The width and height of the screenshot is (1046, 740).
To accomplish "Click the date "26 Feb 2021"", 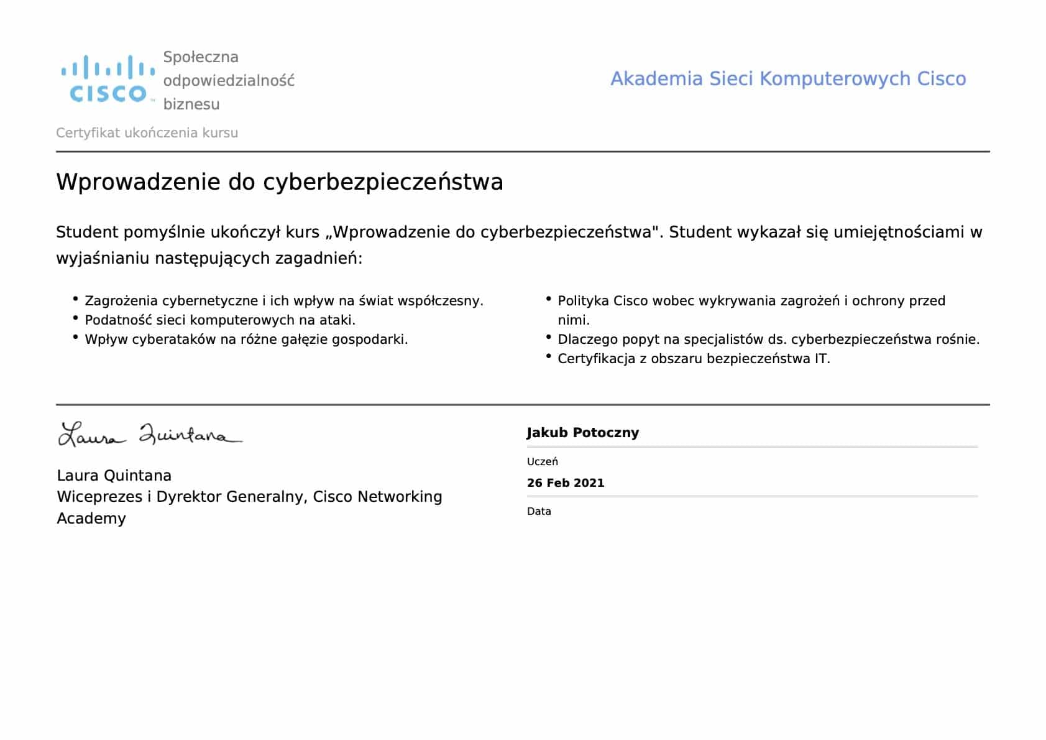I will coord(565,483).
